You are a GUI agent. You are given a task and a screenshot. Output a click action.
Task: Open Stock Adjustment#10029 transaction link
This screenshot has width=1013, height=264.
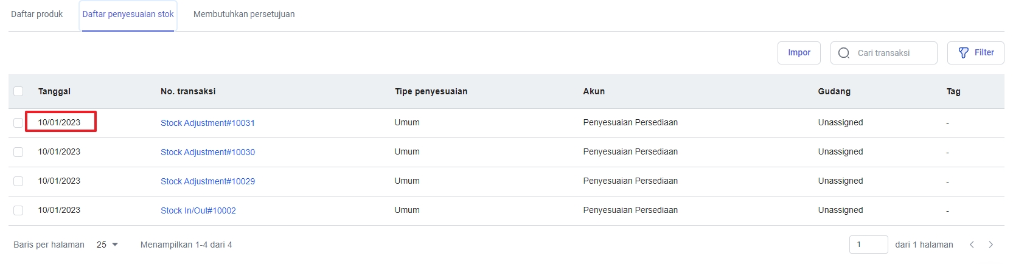click(207, 181)
